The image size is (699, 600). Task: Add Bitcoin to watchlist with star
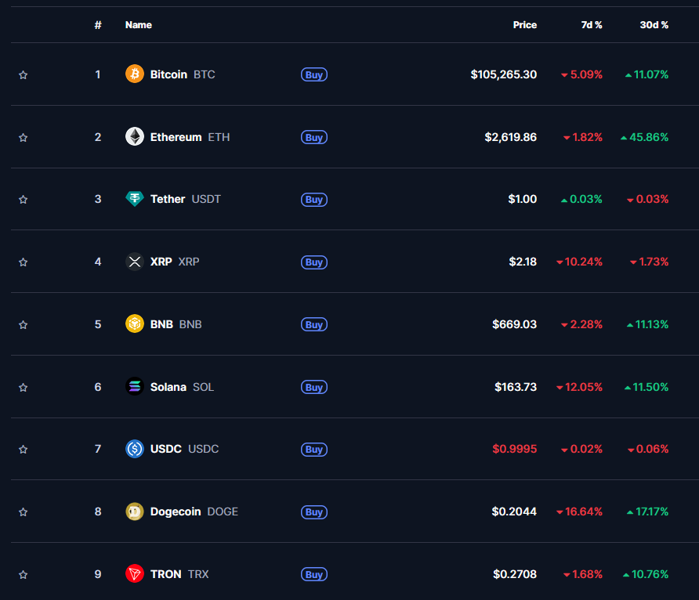click(x=24, y=75)
